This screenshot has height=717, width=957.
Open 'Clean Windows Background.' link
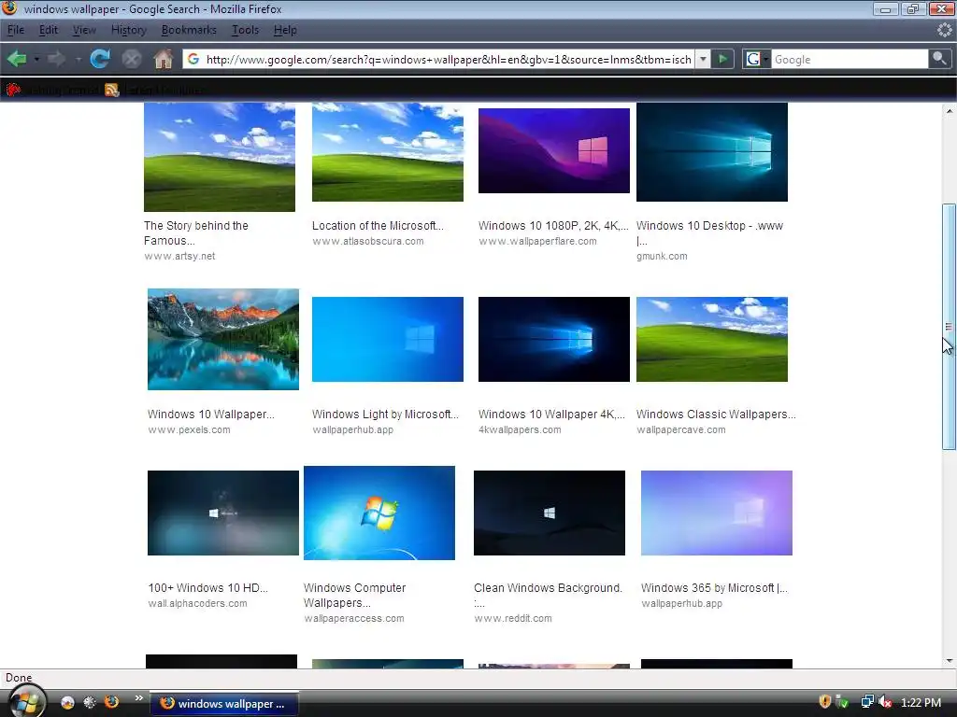point(548,595)
